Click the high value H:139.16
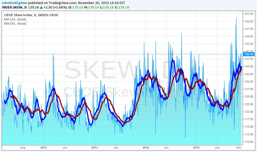 click(x=92, y=7)
